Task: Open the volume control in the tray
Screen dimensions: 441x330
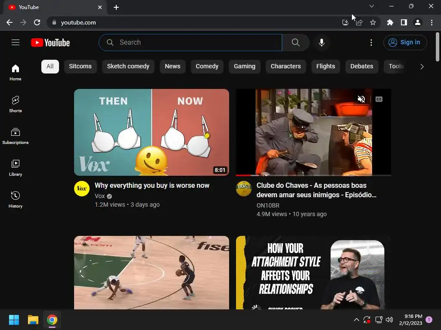Action: [x=389, y=320]
